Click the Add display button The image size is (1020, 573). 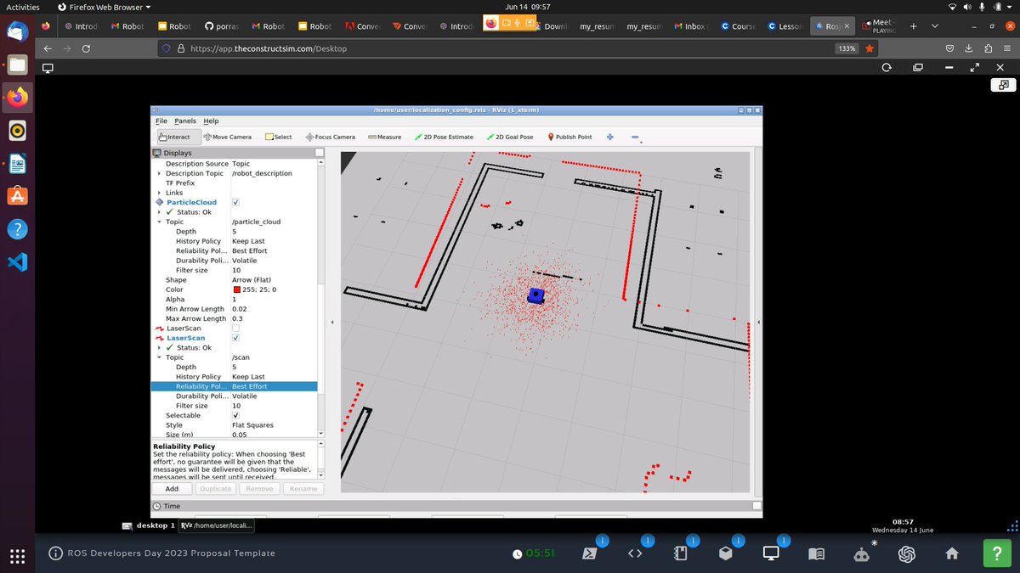pos(172,488)
